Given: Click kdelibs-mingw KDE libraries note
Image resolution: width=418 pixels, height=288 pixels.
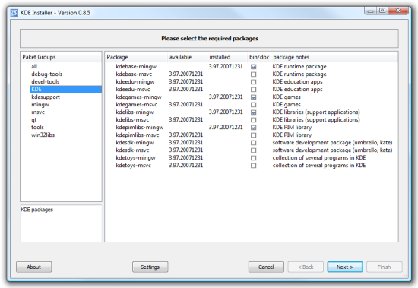Looking at the screenshot, I should click(316, 112).
